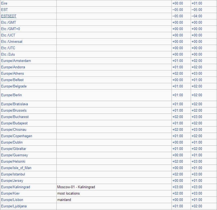This screenshot has height=210, width=217.
Task: Open the Europe/Kiev link
Action: click(10, 194)
